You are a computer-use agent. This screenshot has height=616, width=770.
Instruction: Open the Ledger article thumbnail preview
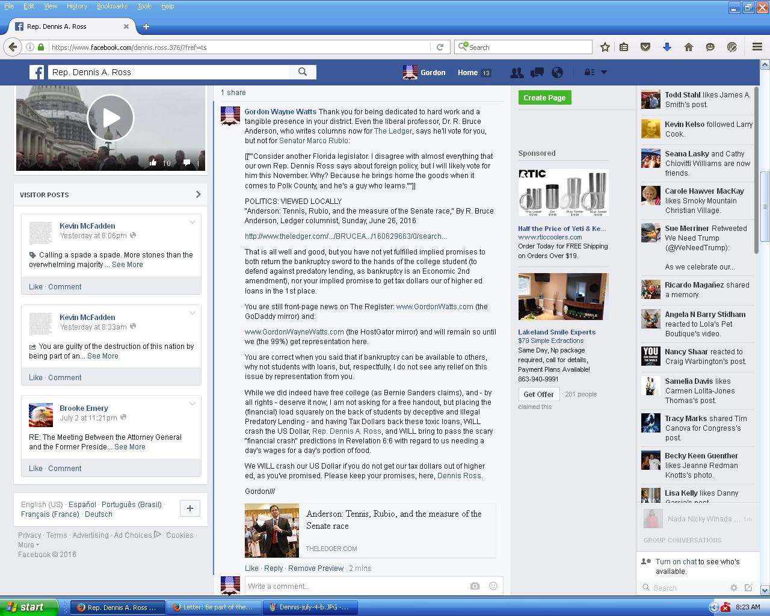[271, 531]
